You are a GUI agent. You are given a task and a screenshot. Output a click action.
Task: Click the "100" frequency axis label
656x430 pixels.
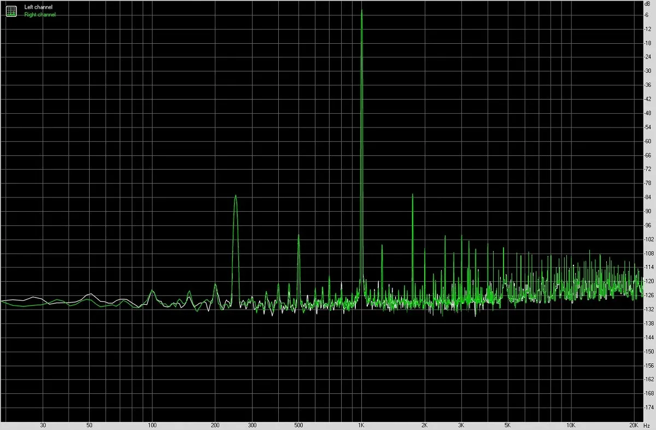(x=153, y=425)
